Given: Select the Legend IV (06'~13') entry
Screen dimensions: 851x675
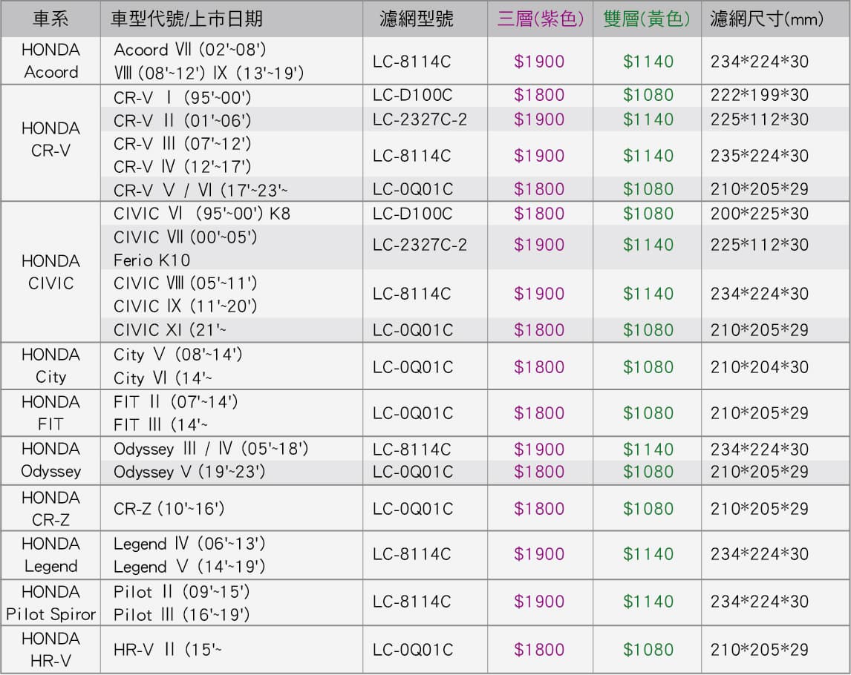Looking at the screenshot, I should tap(189, 544).
